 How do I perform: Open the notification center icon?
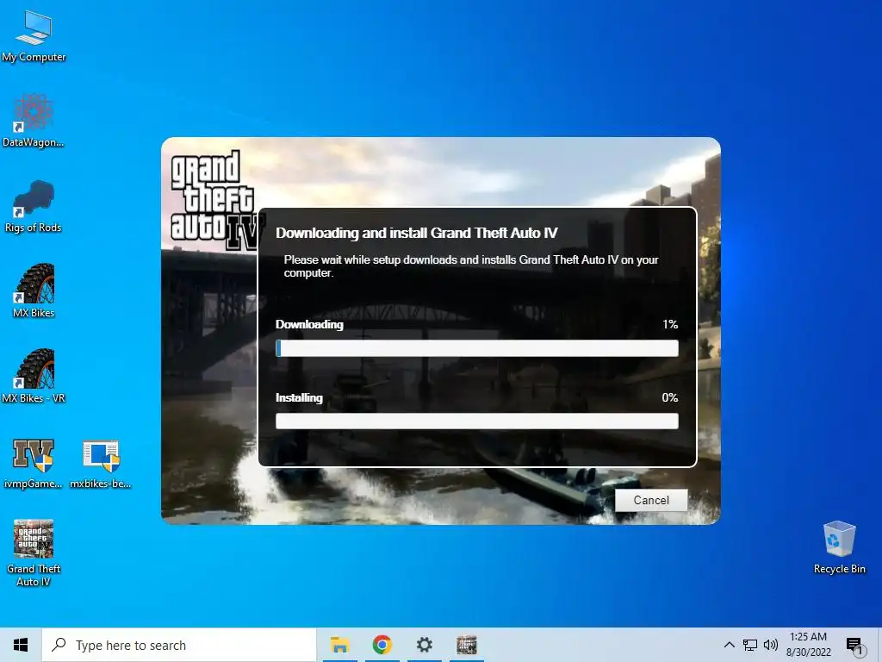click(x=854, y=646)
